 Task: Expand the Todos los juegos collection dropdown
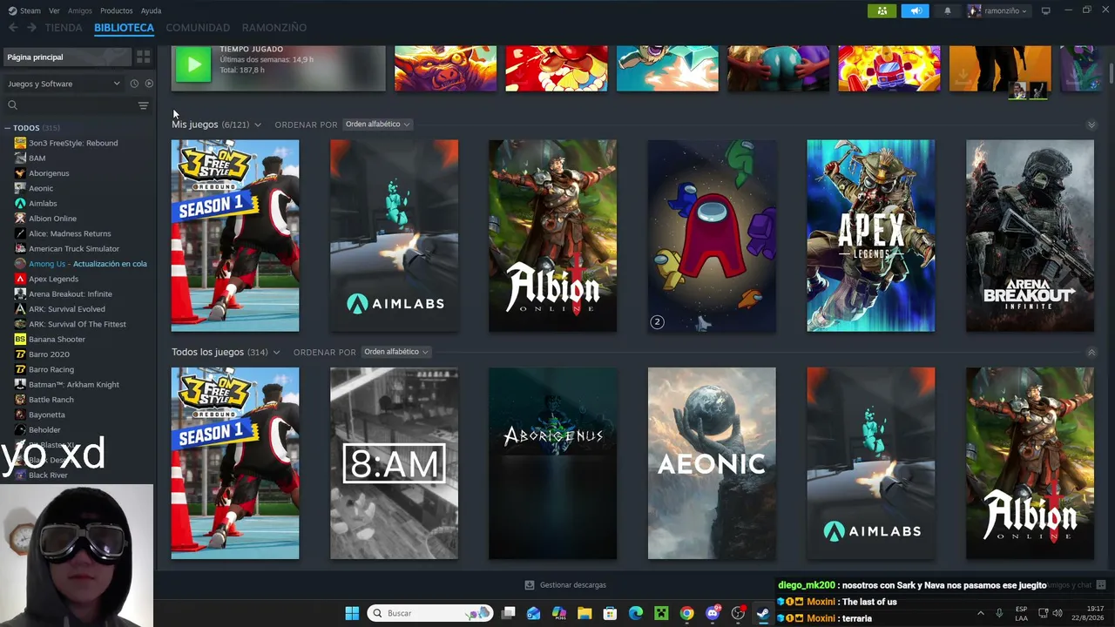click(276, 352)
